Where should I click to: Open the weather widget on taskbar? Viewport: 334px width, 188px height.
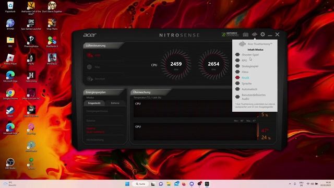10,184
